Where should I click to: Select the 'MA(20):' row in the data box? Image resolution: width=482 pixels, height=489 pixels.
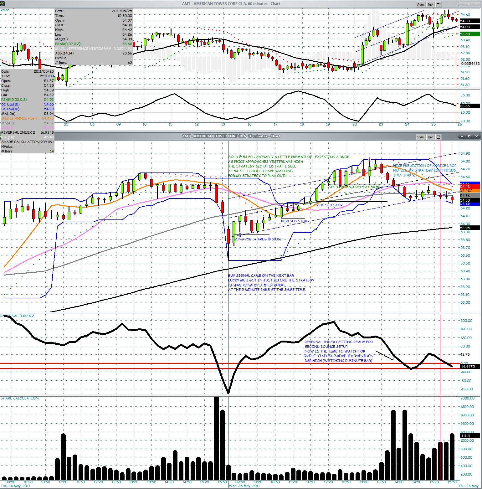pyautogui.click(x=94, y=39)
